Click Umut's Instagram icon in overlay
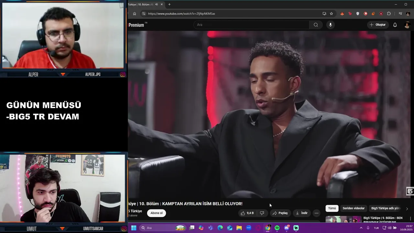The height and width of the screenshot is (233, 414). pos(124,229)
